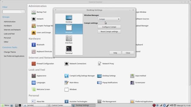Open Users and Groups icon
Screen dimensions: 191x107
tap(33, 32)
